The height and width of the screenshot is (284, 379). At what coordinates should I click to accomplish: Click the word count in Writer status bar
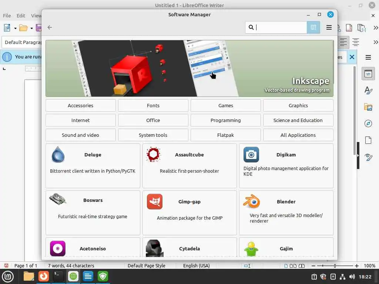71,266
